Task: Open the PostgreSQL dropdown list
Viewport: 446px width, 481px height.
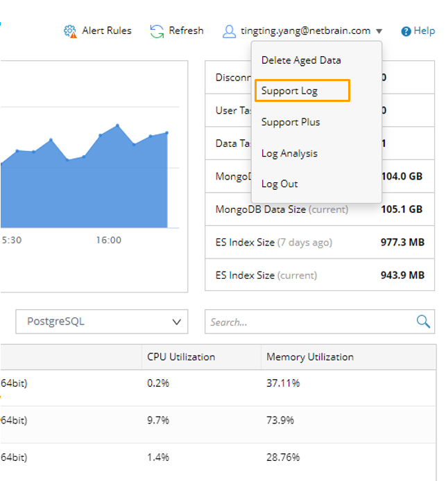Action: coord(101,322)
